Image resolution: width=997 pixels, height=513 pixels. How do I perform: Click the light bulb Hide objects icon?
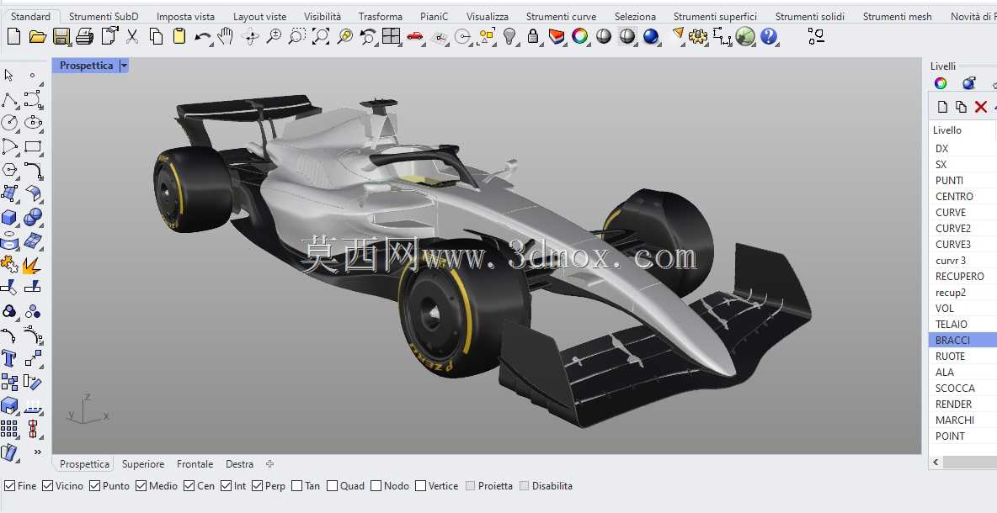pos(509,37)
